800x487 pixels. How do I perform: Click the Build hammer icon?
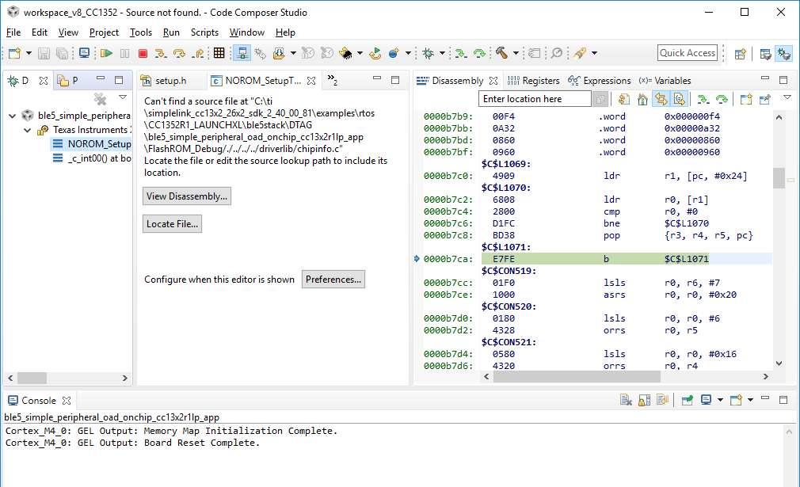(502, 53)
